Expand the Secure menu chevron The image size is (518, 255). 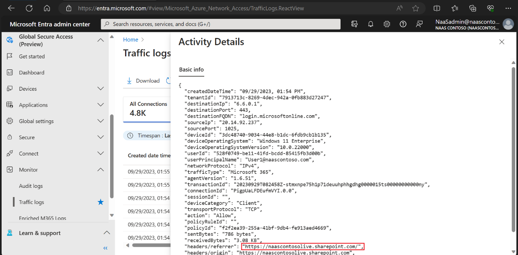101,137
